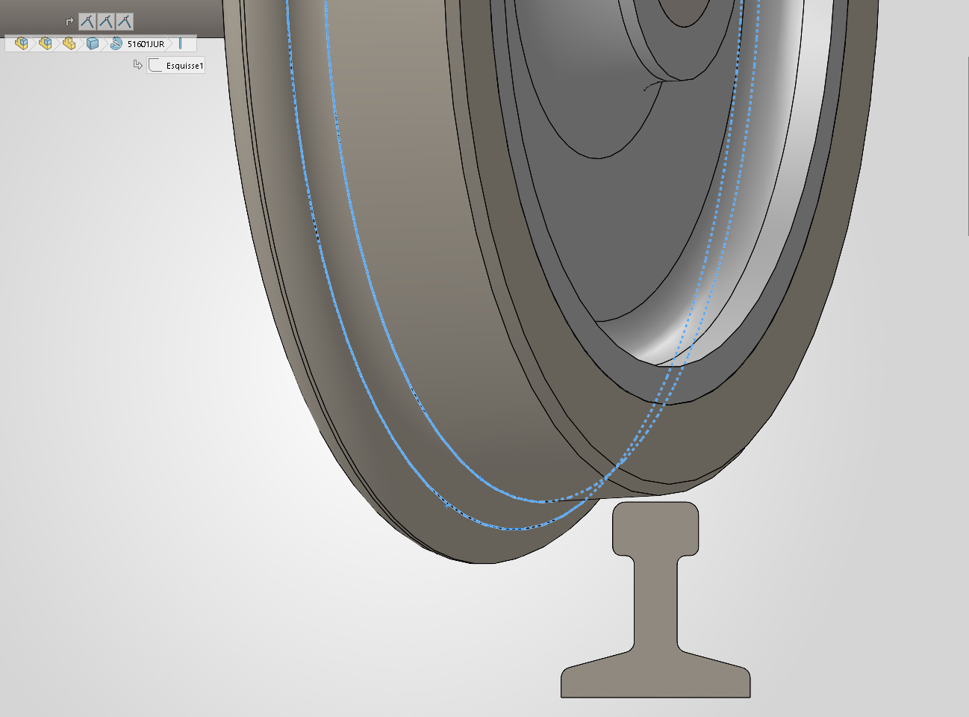Click the first mate icon in breadcrumb popup

pos(87,22)
